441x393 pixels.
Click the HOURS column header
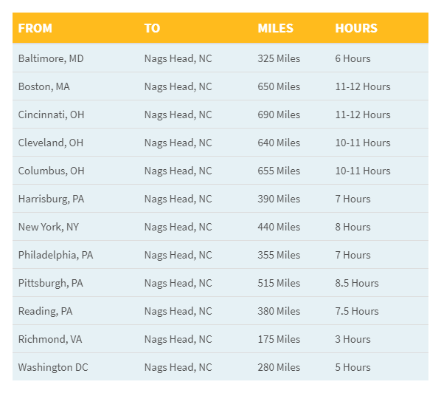coord(356,28)
